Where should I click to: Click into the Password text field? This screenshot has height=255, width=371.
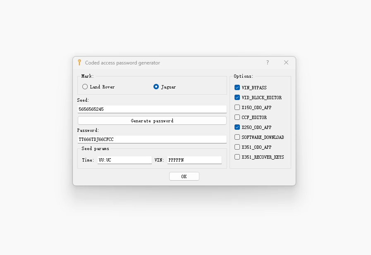[152, 139]
